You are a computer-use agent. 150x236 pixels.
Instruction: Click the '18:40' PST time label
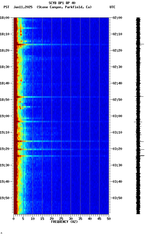pyautogui.click(x=5, y=83)
